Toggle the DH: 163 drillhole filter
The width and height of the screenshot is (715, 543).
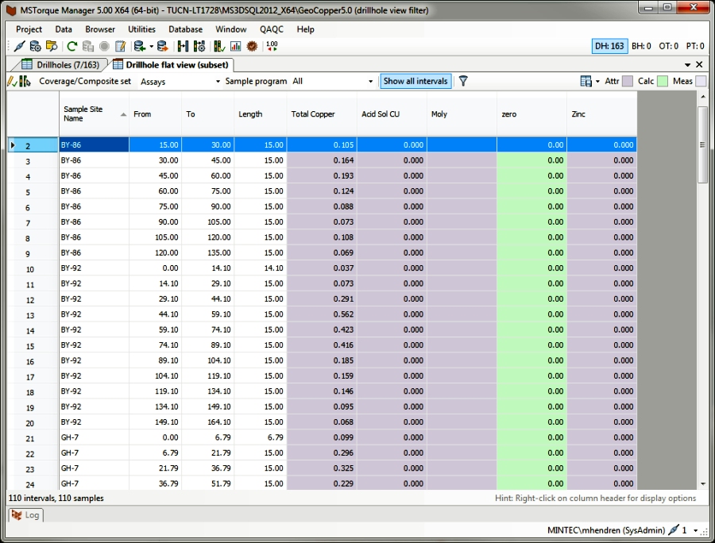click(609, 46)
